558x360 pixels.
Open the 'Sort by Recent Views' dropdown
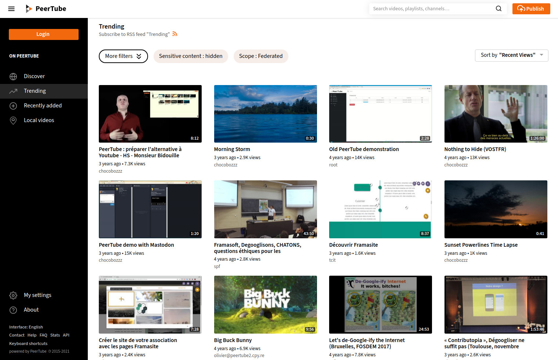(511, 55)
